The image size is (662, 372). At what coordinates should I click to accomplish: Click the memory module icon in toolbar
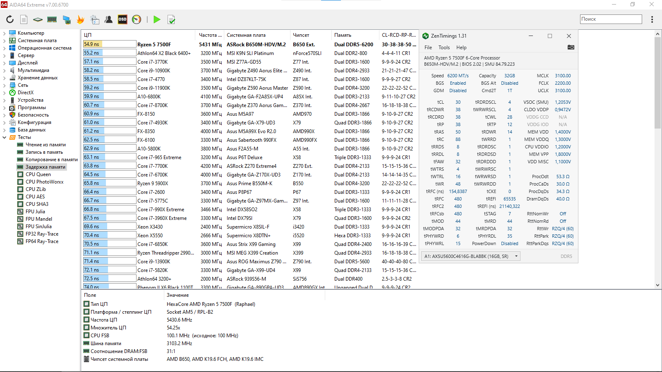pos(52,19)
